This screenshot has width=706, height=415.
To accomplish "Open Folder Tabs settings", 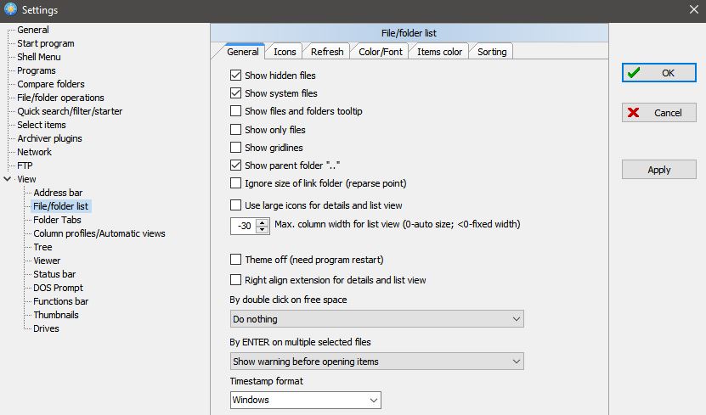I will 57,220.
